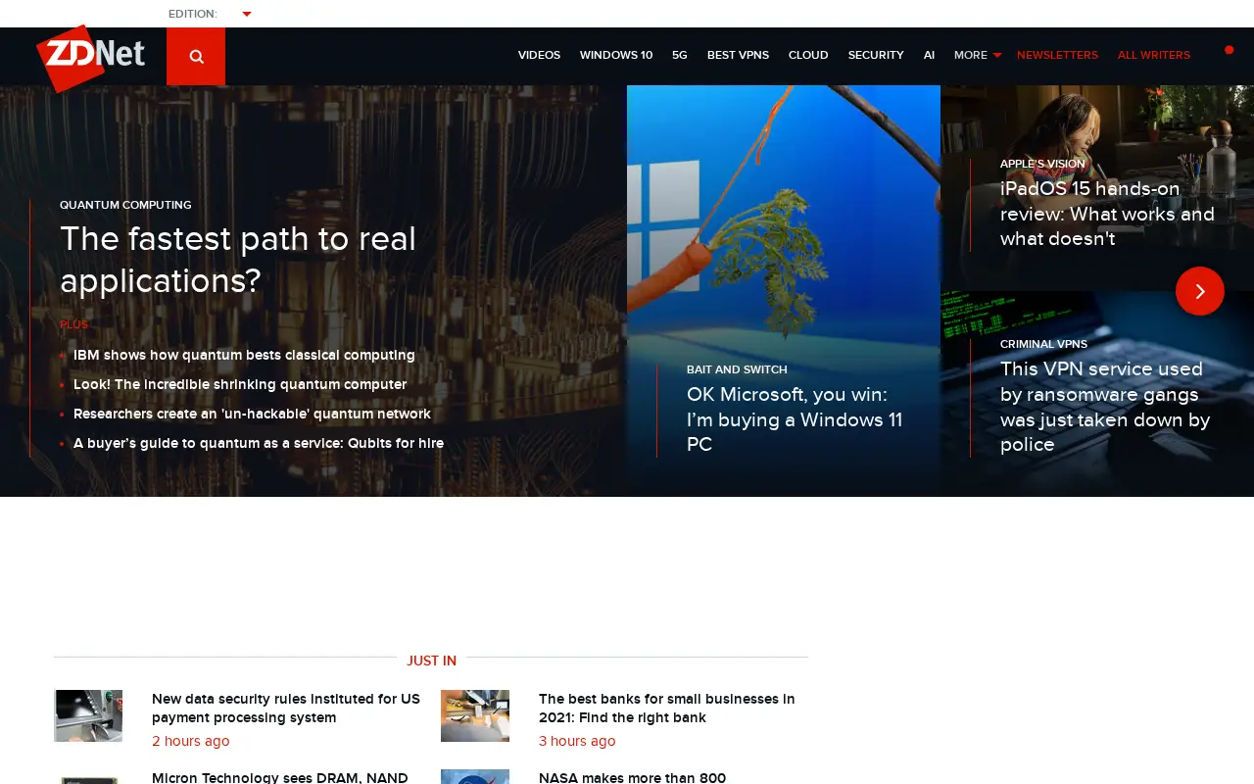This screenshot has width=1254, height=784.
Task: Select the AI nav item
Action: (929, 55)
